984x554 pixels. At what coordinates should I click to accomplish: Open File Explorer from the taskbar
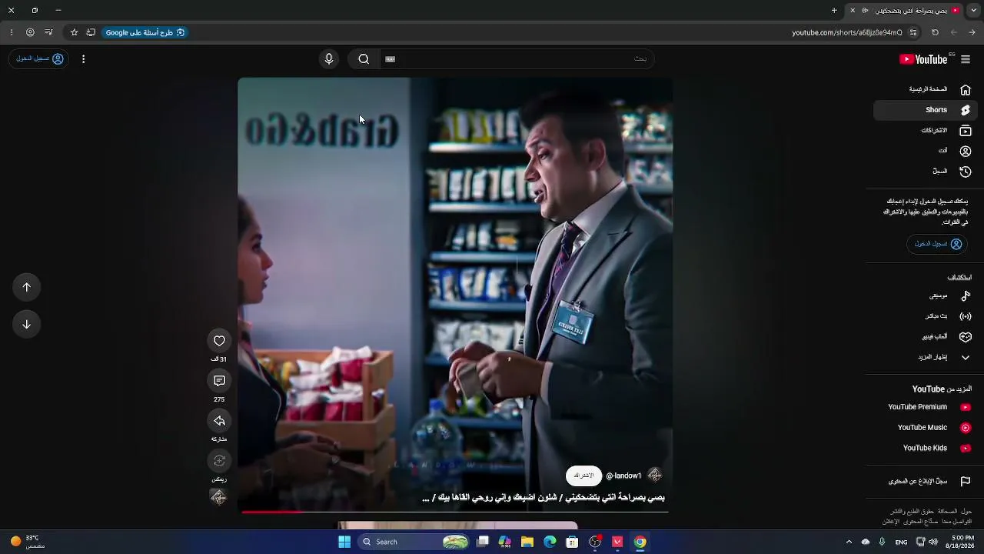(x=527, y=542)
